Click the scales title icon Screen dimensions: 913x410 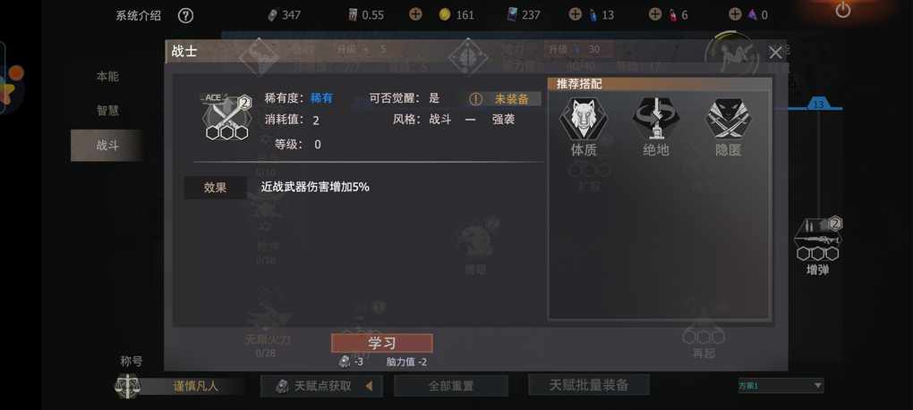pyautogui.click(x=127, y=386)
